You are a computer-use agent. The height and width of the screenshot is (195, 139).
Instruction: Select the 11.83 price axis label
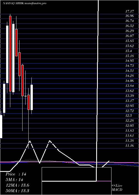130,130
